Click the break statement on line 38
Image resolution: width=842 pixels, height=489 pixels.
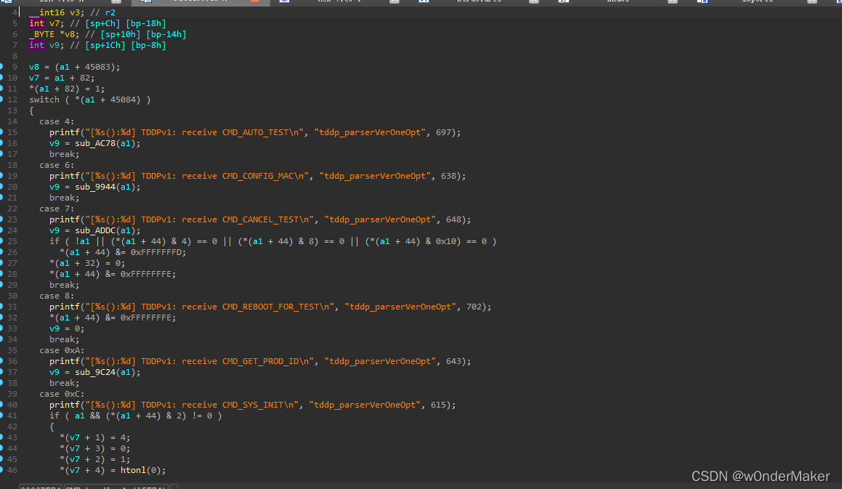(x=65, y=383)
